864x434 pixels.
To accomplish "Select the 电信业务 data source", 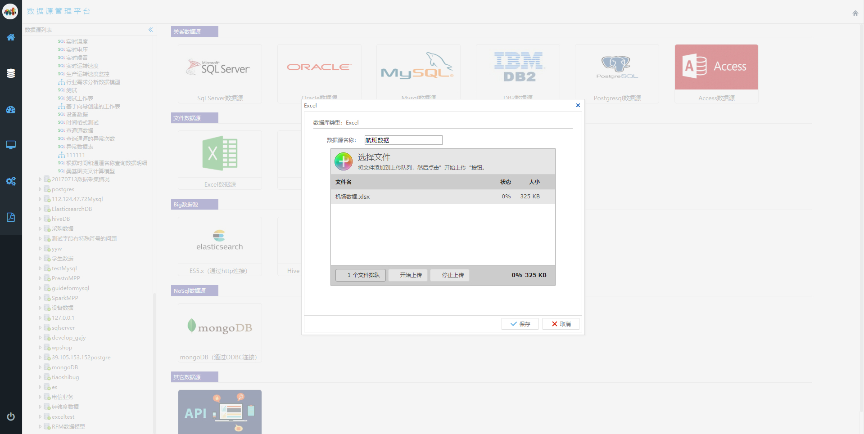I will coord(62,397).
